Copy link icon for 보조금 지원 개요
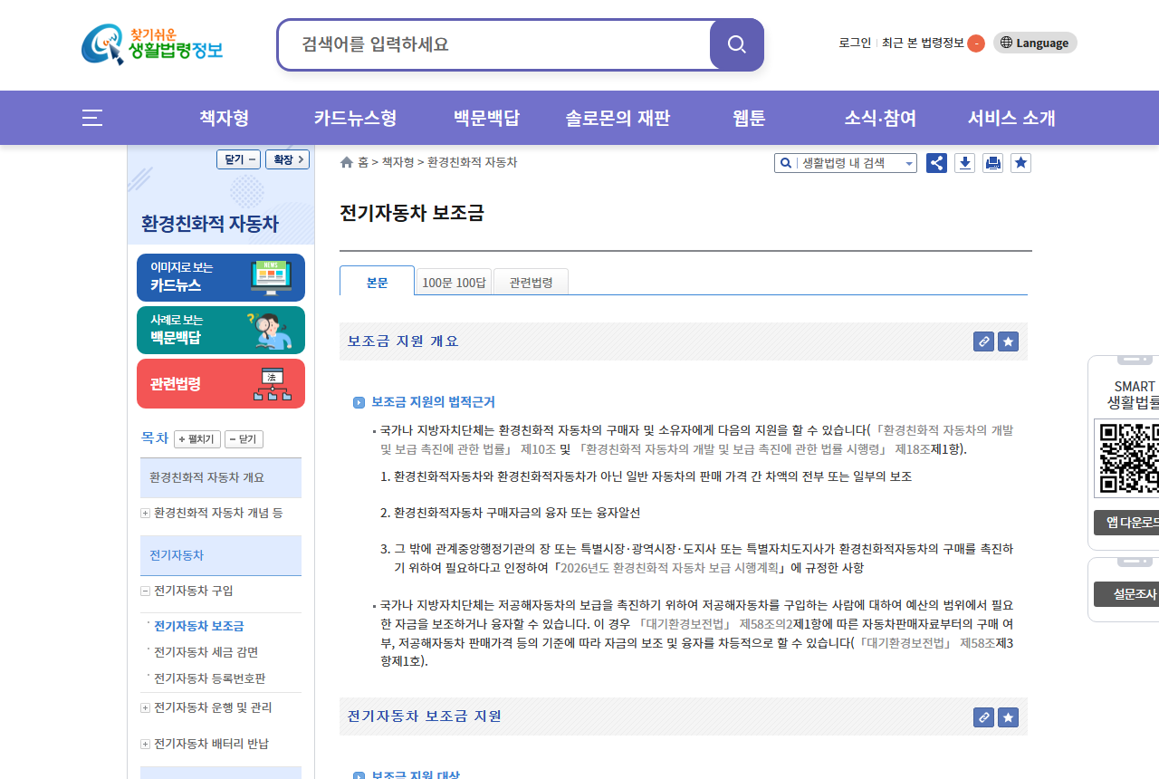This screenshot has width=1159, height=779. tap(984, 341)
